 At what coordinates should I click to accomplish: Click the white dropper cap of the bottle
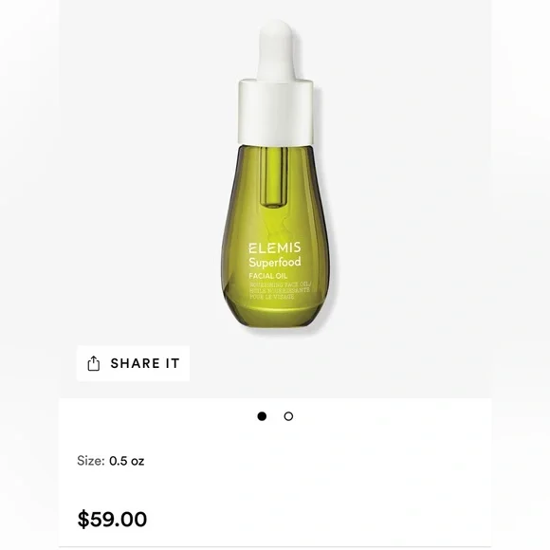276,112
